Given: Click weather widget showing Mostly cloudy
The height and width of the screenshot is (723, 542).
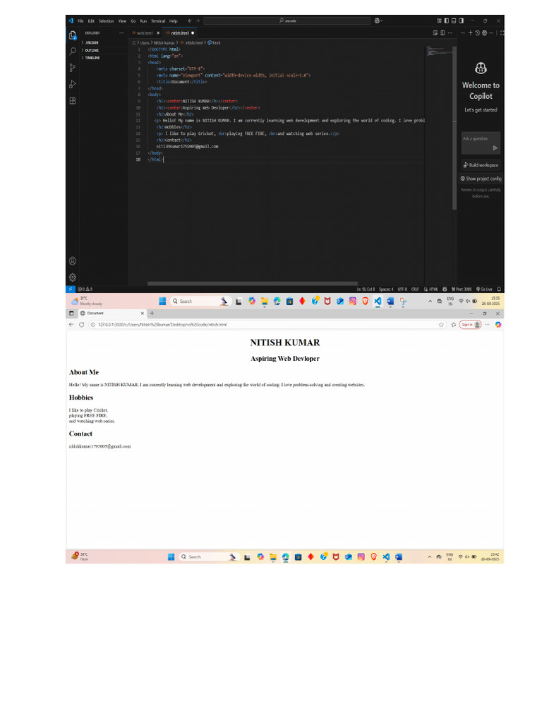Looking at the screenshot, I should click(87, 301).
